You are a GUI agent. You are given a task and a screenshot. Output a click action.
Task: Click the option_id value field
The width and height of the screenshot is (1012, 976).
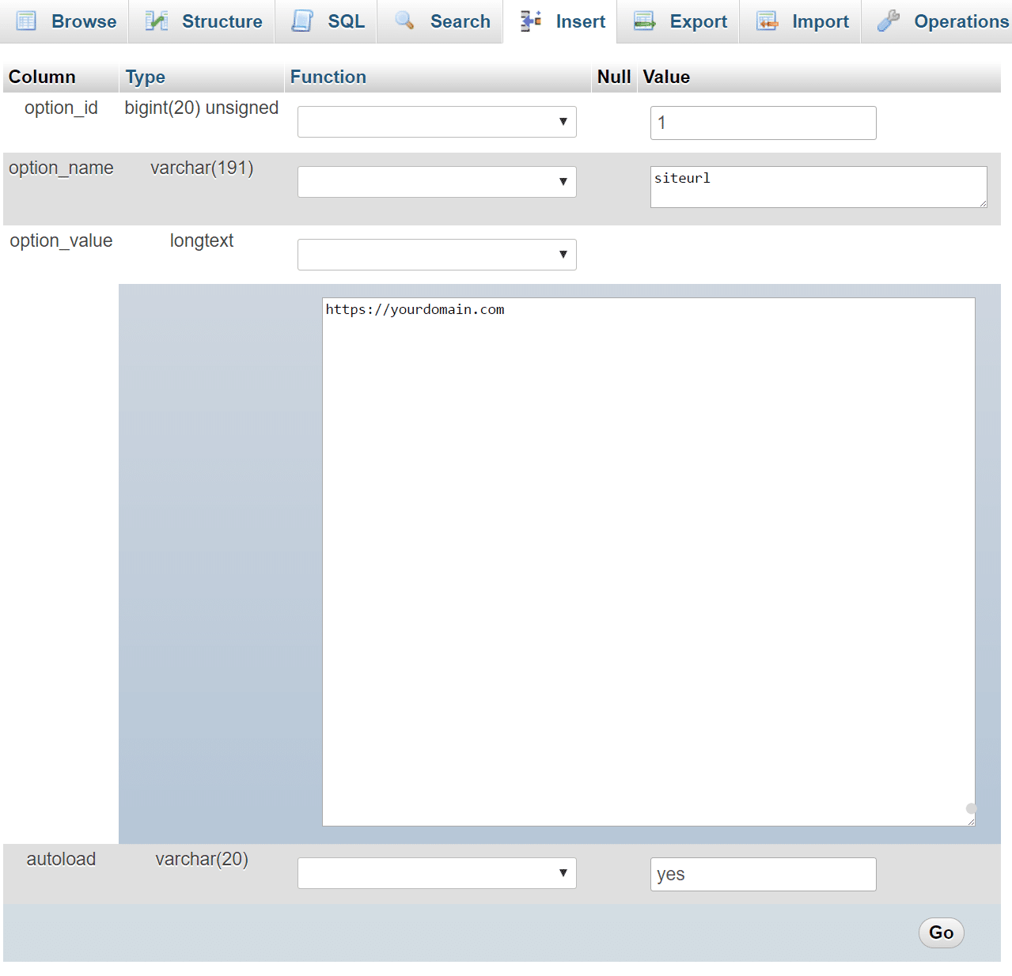tap(763, 123)
